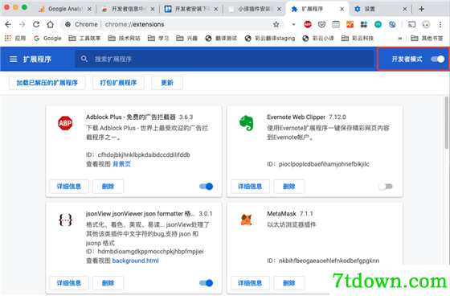Open a new tab with plus button
The height and width of the screenshot is (296, 450).
(x=421, y=9)
